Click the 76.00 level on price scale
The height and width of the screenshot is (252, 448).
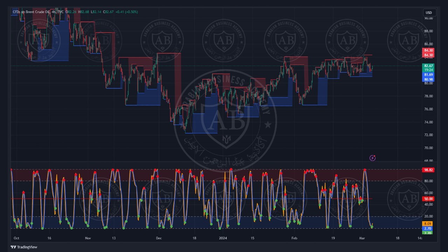(428, 109)
